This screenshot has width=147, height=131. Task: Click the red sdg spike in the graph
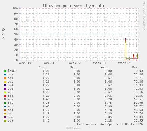[133, 57]
